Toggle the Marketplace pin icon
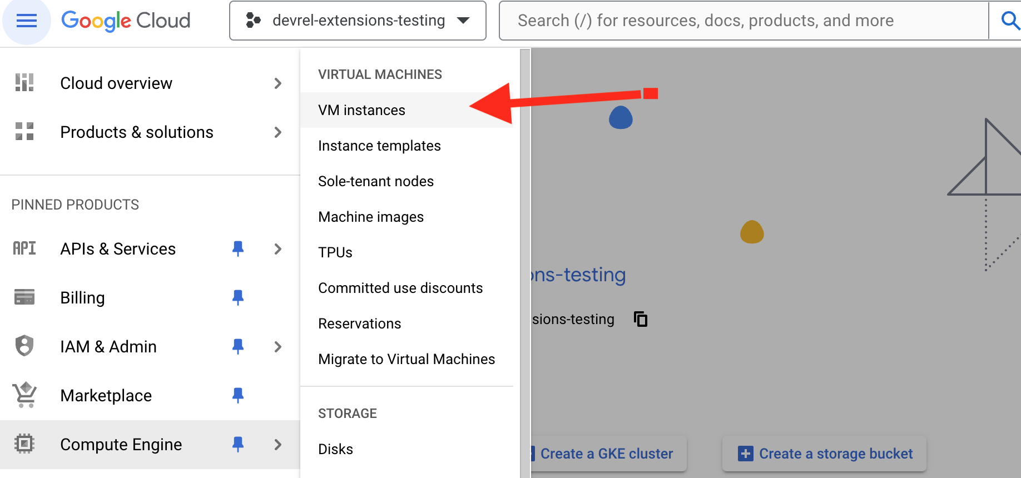1021x478 pixels. (x=238, y=395)
